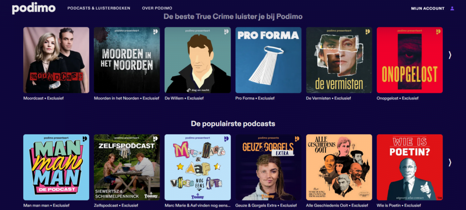
Task: Open De Vermisten podcast cover
Action: point(339,60)
